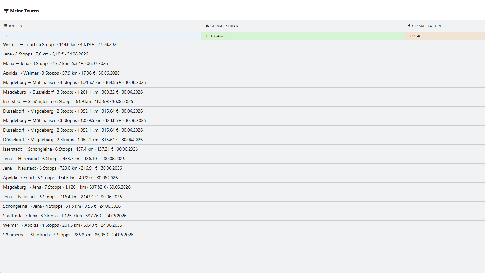Open Isserstedt → Schöngleina 61,9 km tour
This screenshot has width=485, height=273.
tap(242, 102)
